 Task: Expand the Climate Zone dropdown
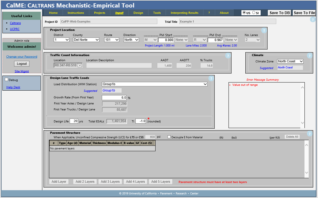coord(290,61)
